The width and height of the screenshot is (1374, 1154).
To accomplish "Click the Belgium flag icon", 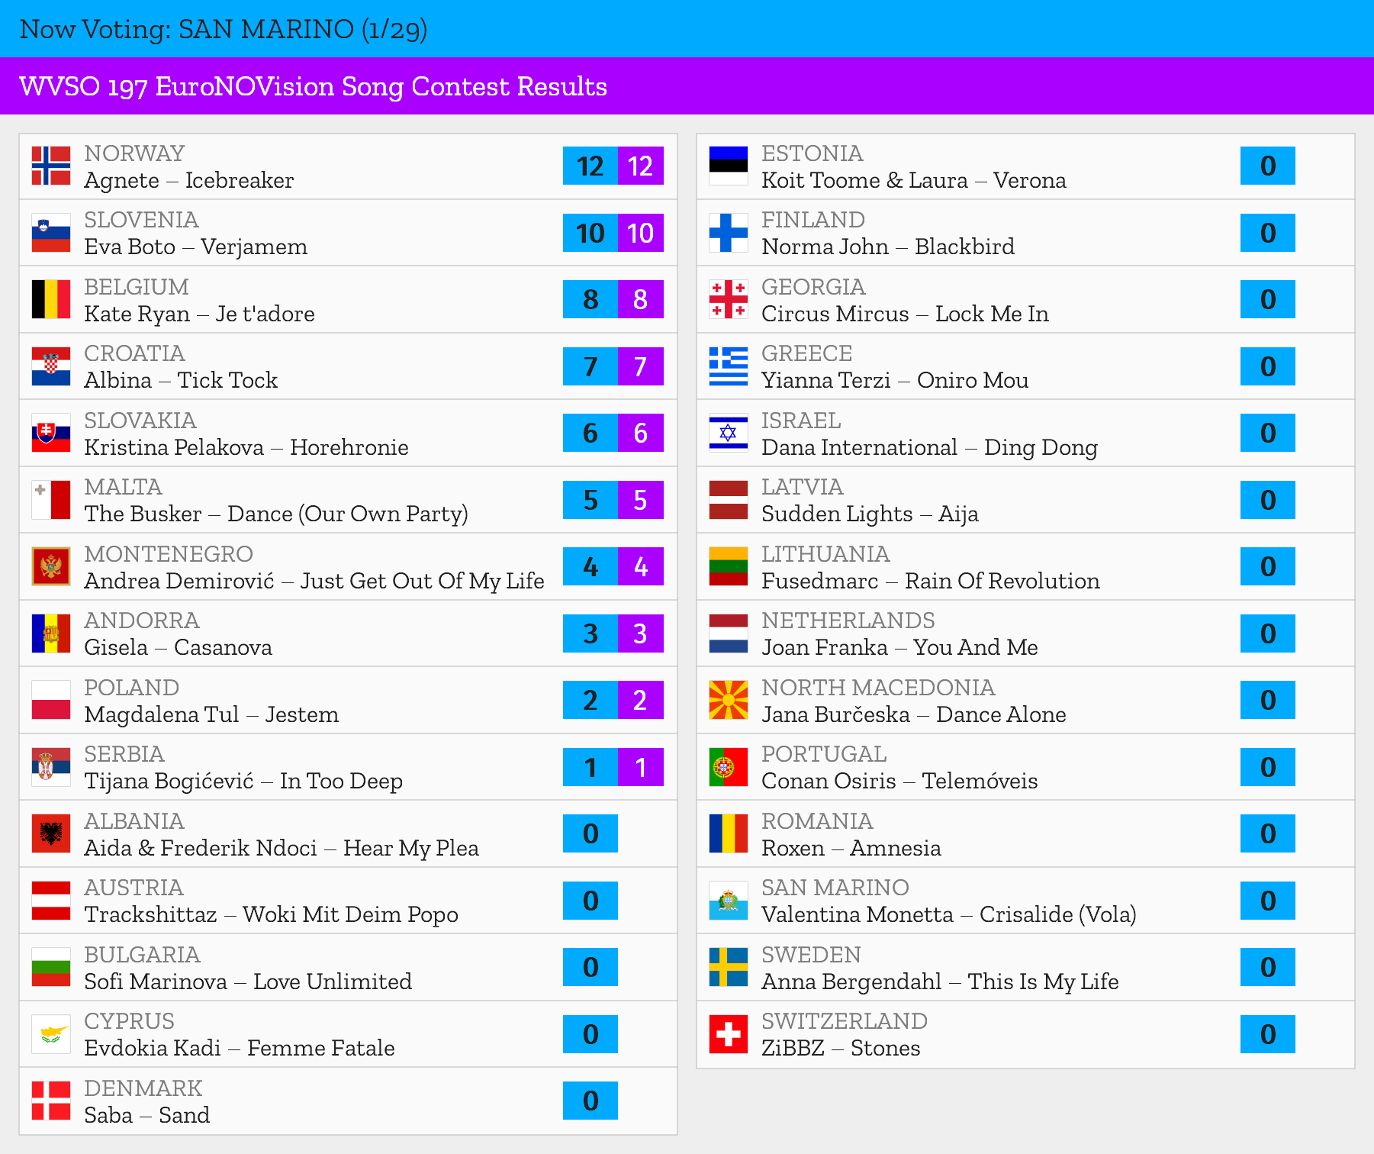I will point(51,299).
